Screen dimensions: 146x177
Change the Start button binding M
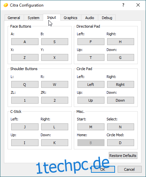(x=91, y=127)
